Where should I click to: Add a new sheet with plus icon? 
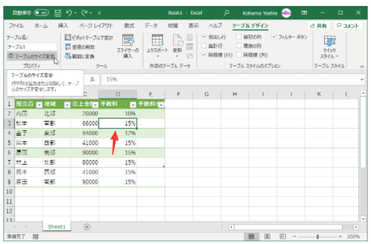tap(87, 227)
